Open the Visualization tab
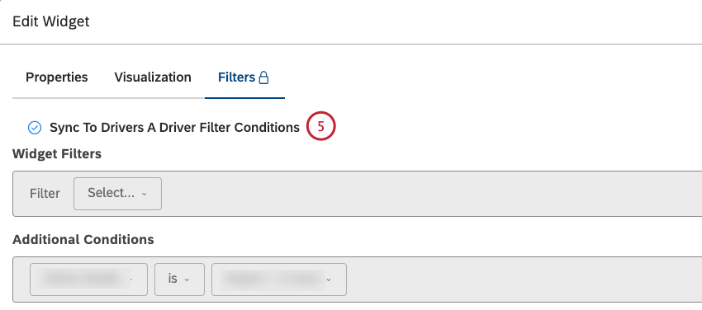 153,77
